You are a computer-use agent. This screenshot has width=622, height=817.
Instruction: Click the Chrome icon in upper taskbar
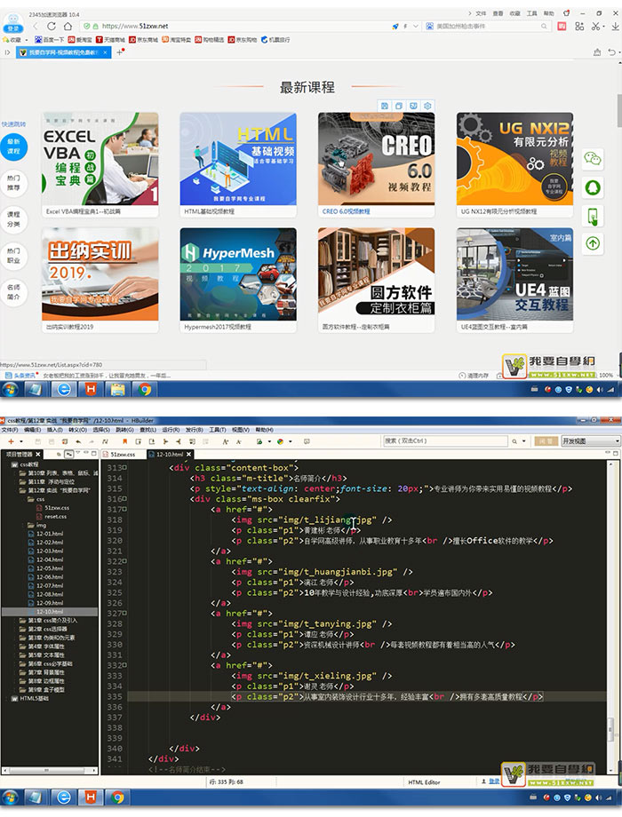tap(145, 389)
